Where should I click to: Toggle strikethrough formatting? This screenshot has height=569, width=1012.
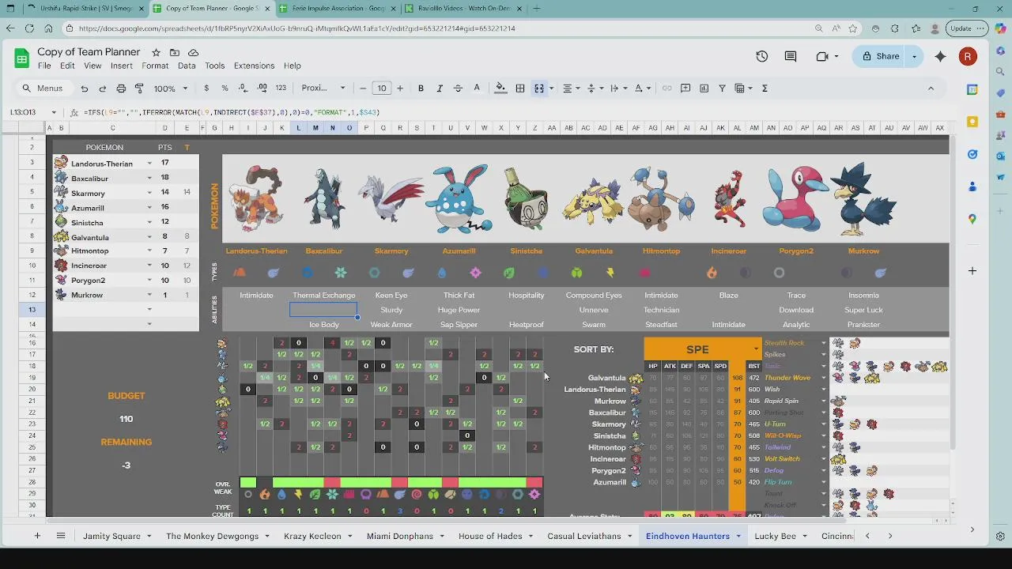458,89
